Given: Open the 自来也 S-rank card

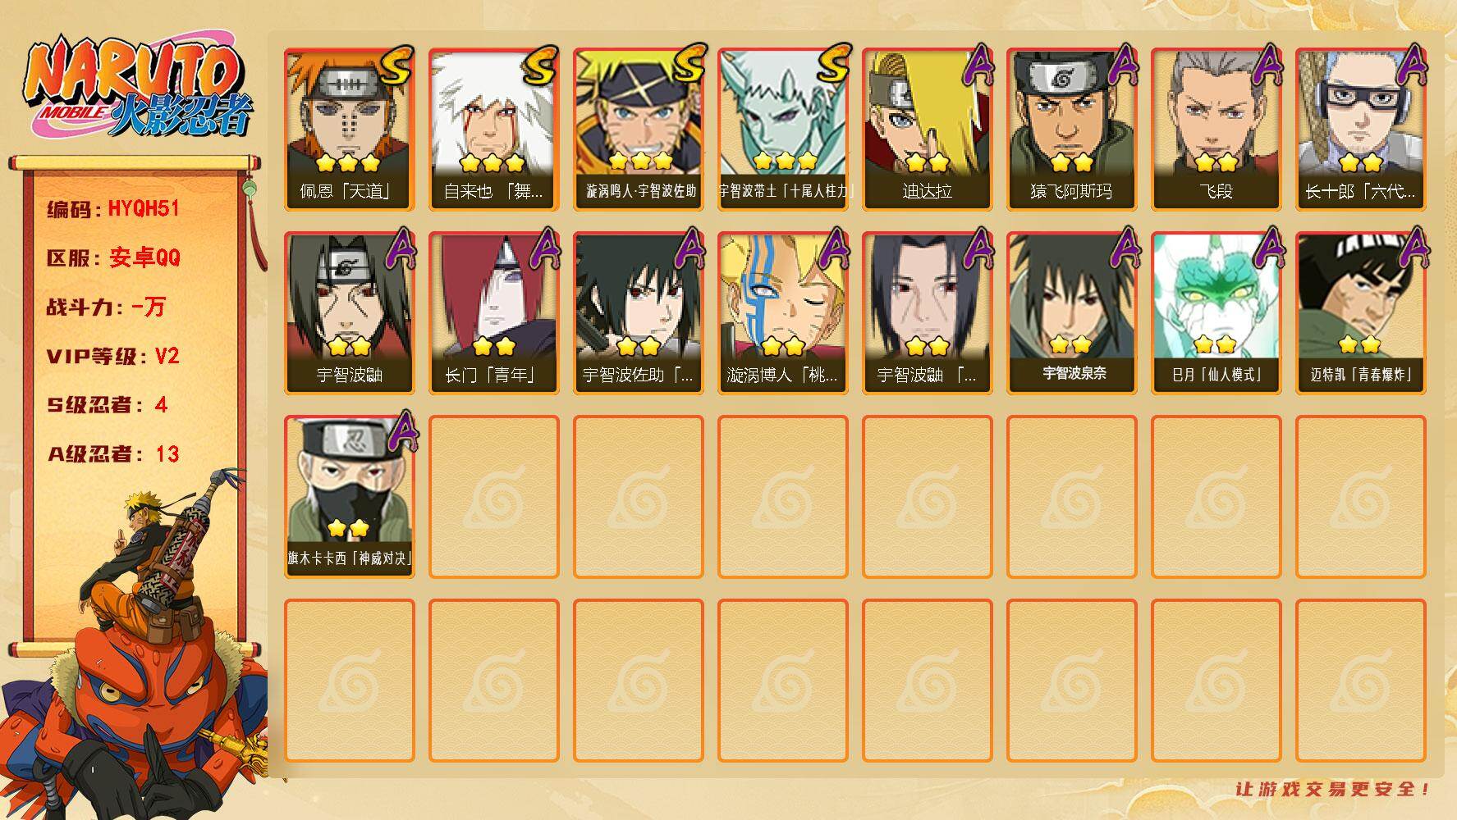Looking at the screenshot, I should 493,130.
